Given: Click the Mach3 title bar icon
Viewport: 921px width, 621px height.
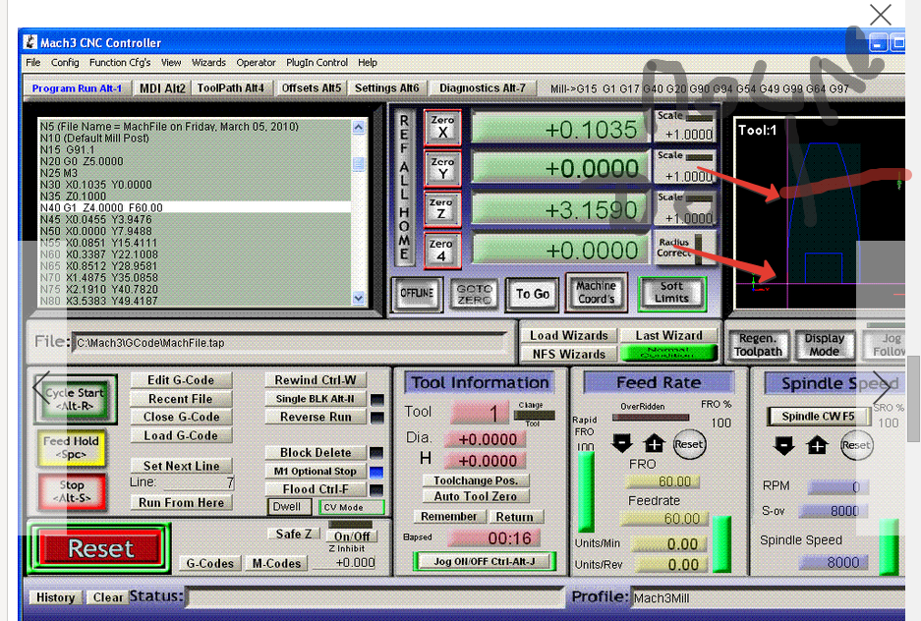Looking at the screenshot, I should click(29, 42).
